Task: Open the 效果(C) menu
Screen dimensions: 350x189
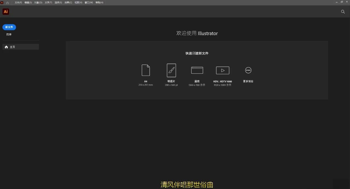Action: click(x=68, y=2)
